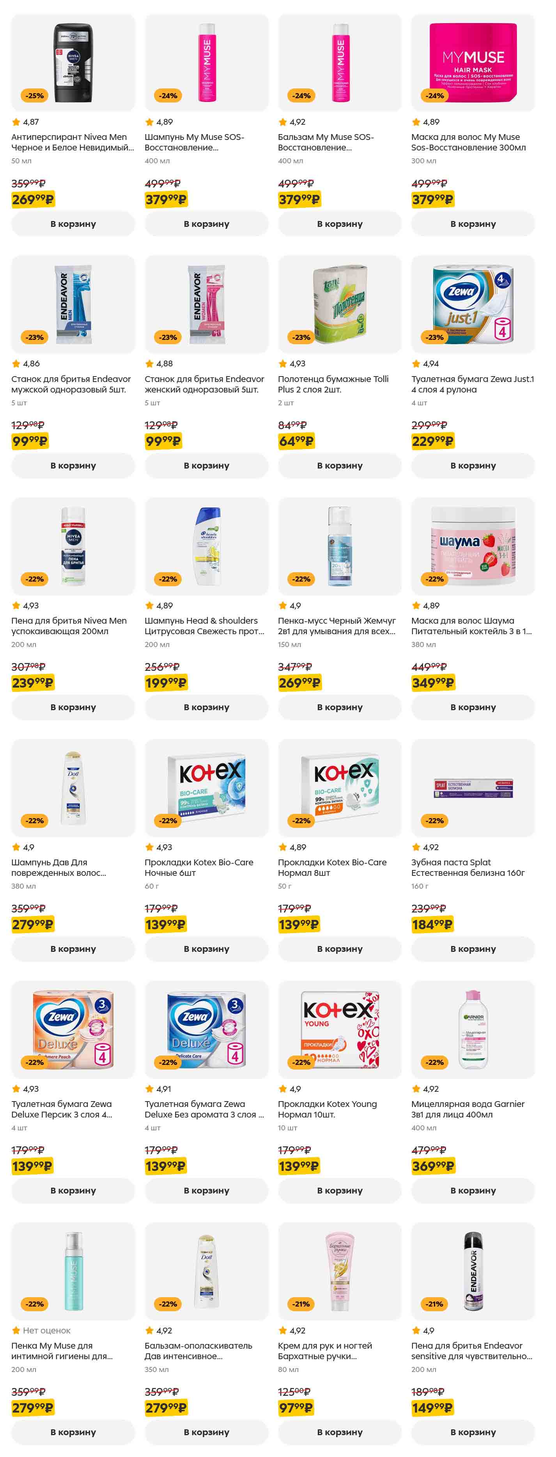Add Nivea Men antiperspirant to cart
The width and height of the screenshot is (556, 1457).
[73, 224]
